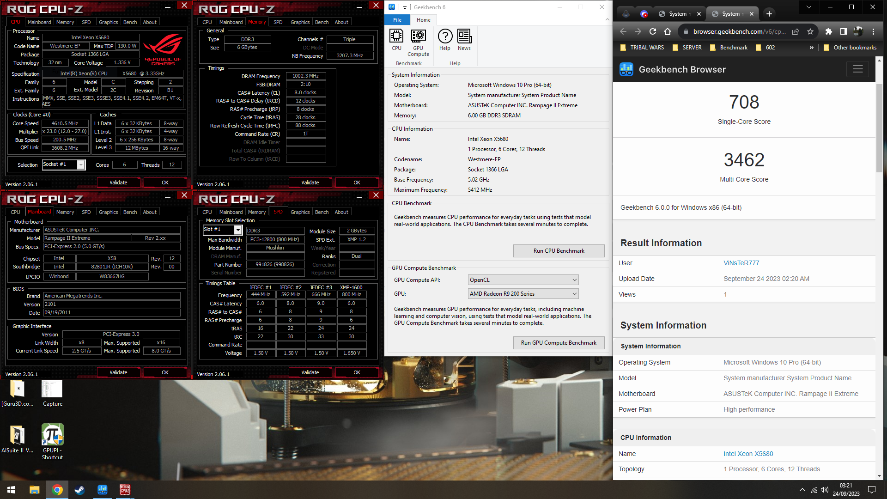
Task: Click Run CPU Benchmark button
Action: (x=559, y=251)
